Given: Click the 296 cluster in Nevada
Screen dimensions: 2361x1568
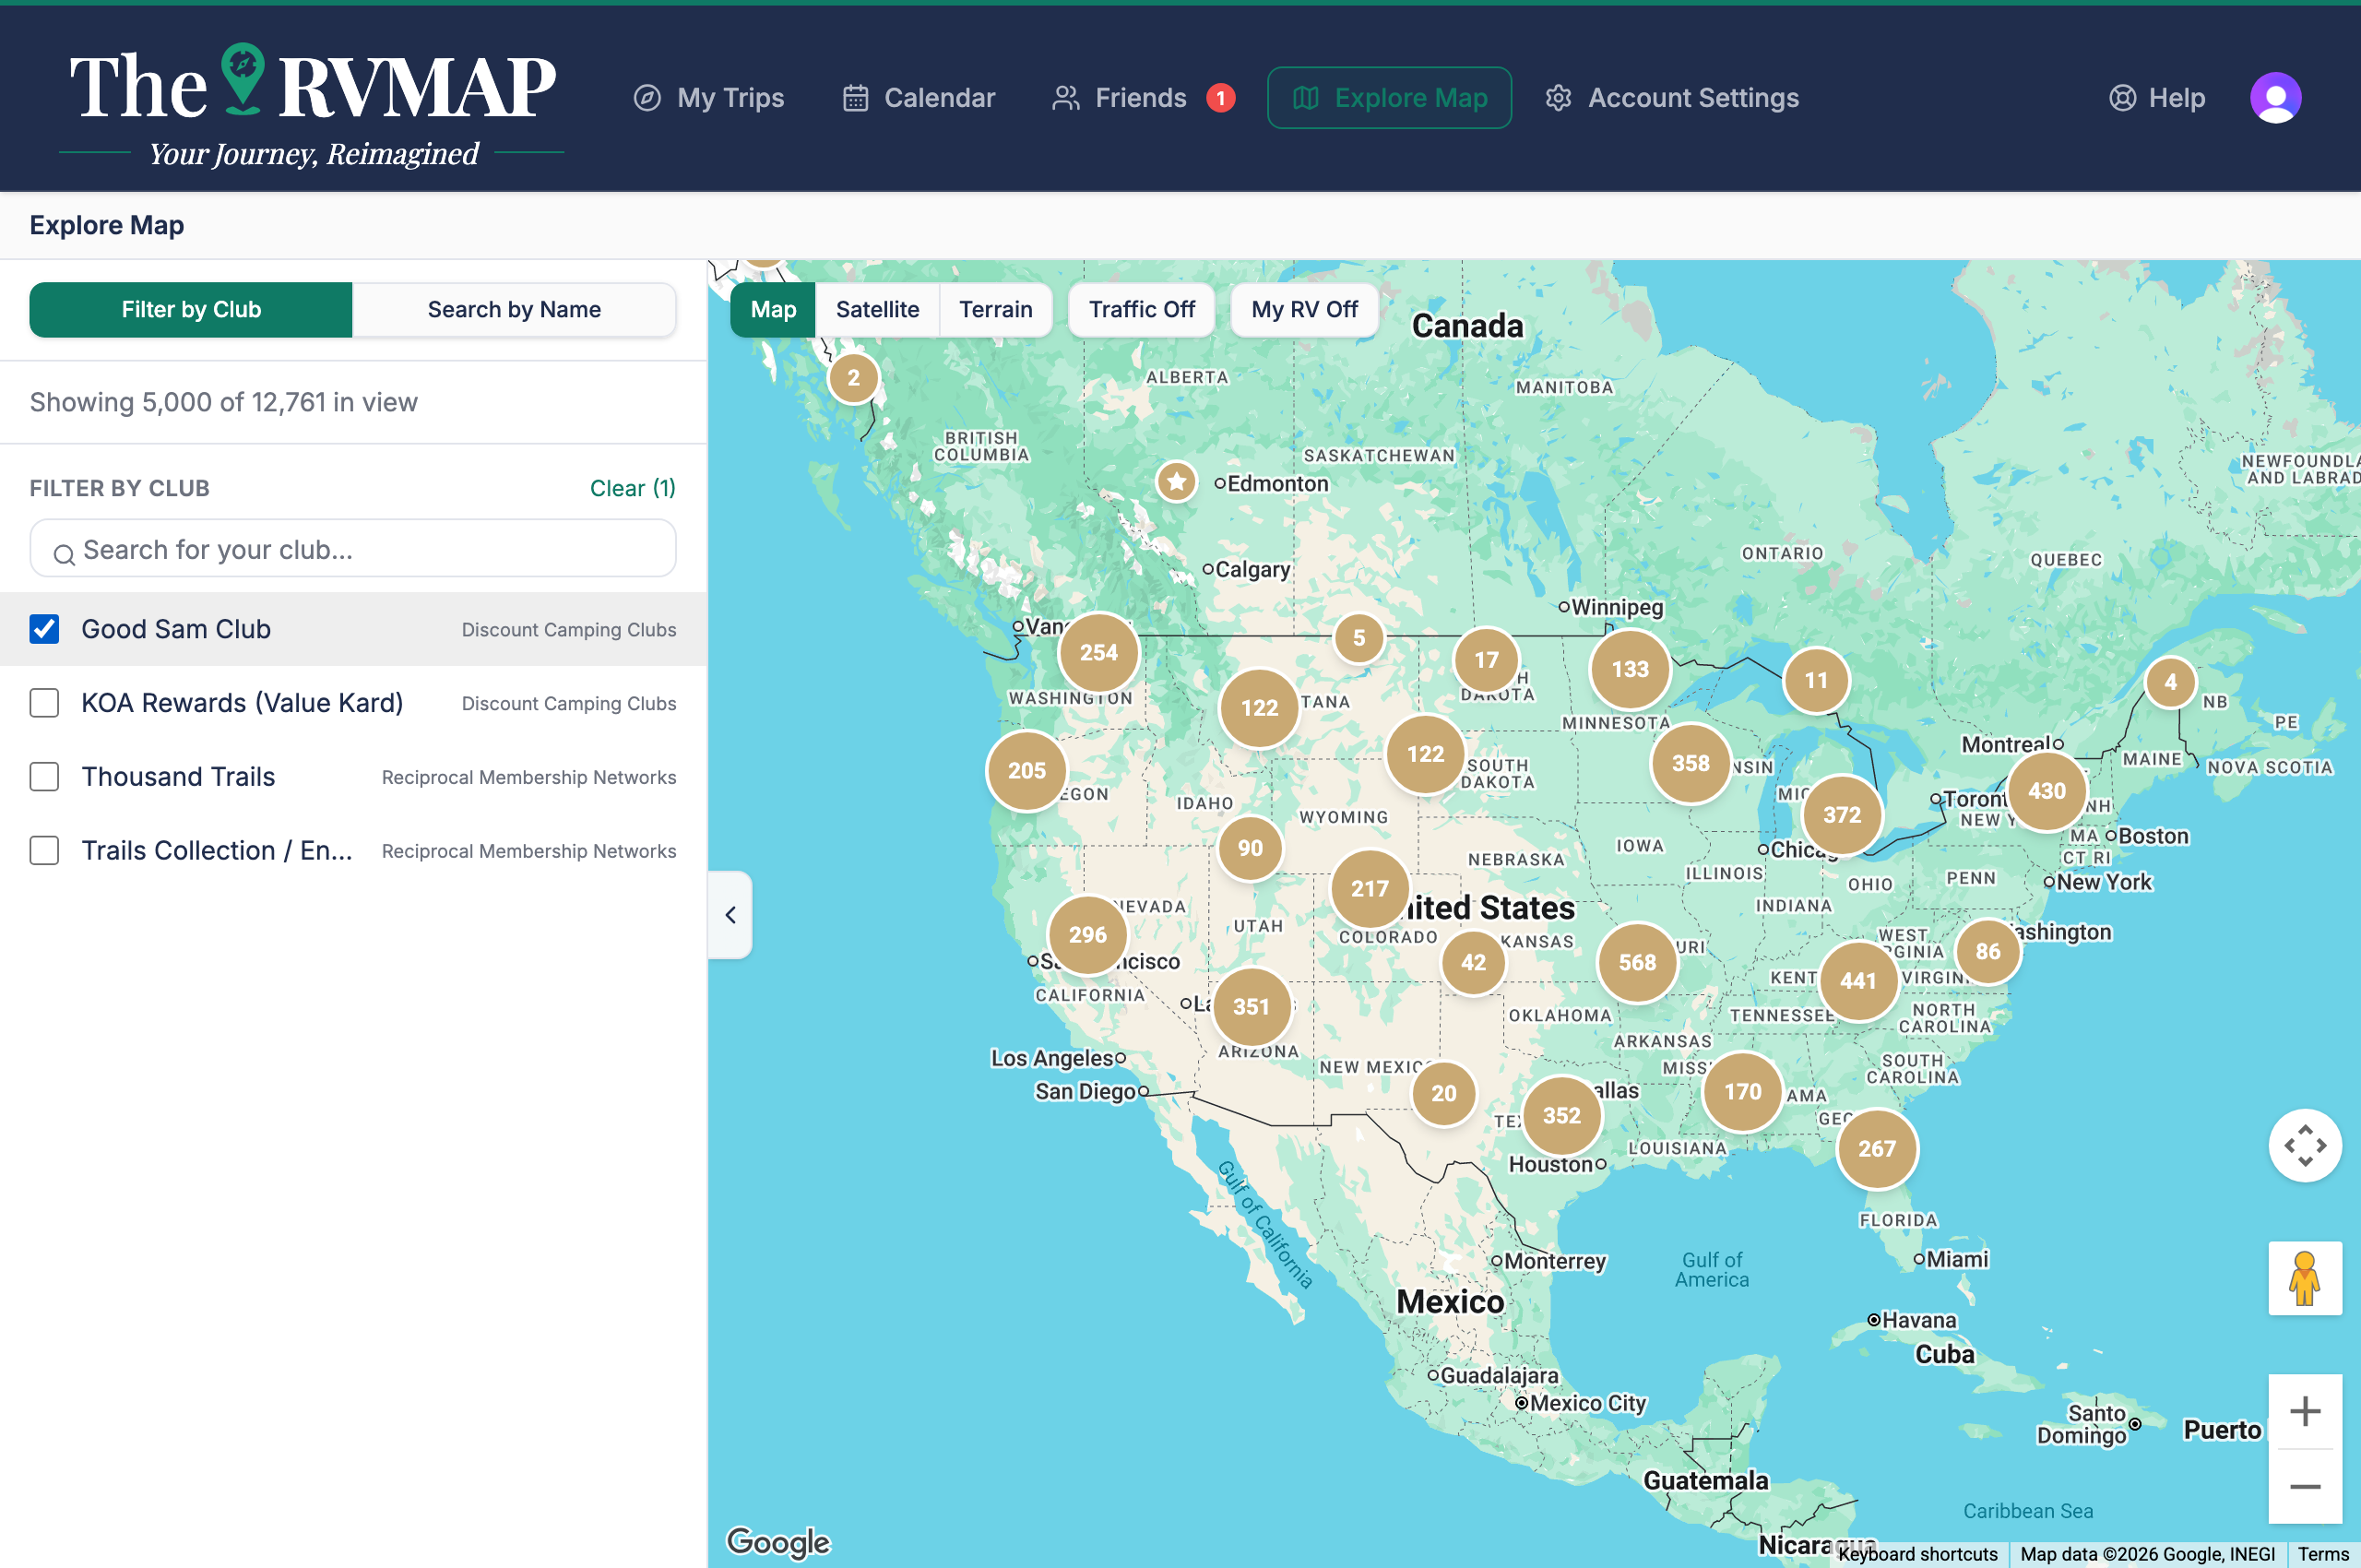Looking at the screenshot, I should (1087, 934).
